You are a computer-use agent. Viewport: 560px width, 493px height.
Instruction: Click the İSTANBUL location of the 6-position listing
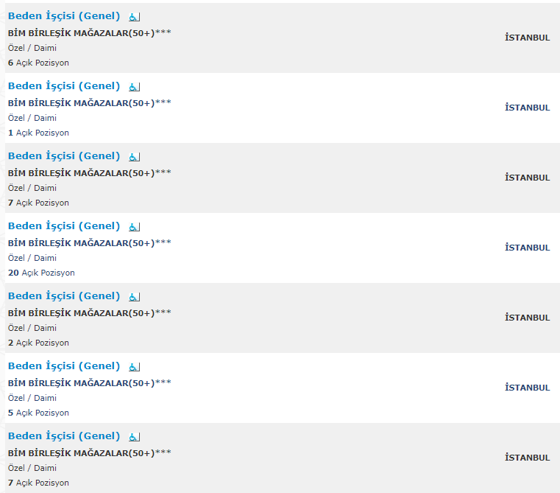pos(527,38)
